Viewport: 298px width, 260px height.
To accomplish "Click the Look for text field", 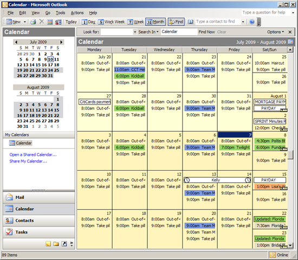I will pyautogui.click(x=116, y=32).
